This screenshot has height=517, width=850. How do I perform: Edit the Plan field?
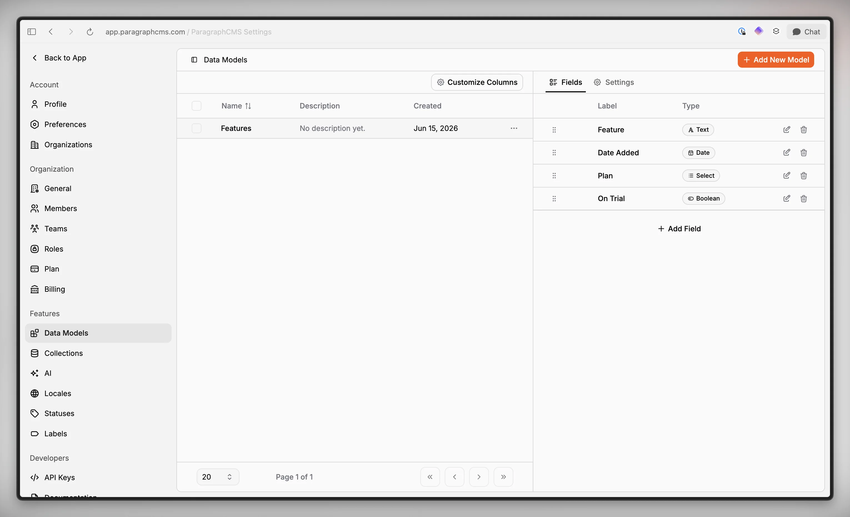[x=786, y=176]
